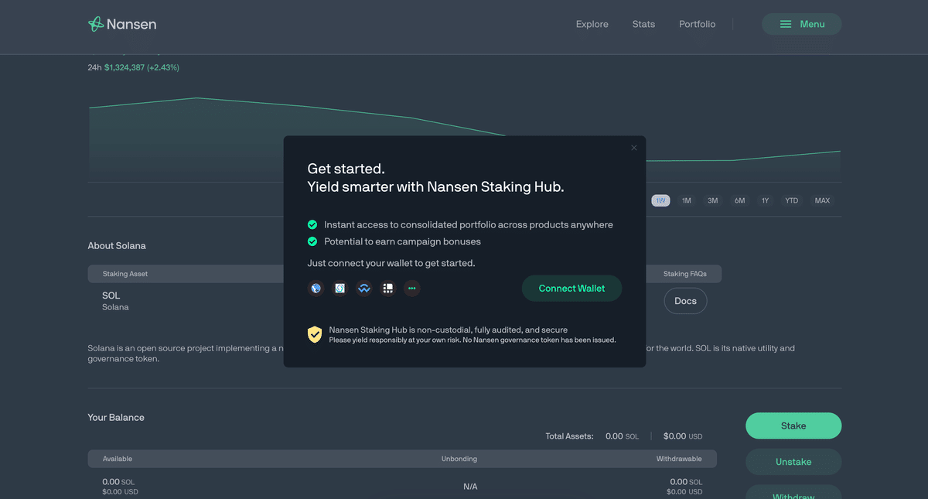Select the second wallet icon in the row
The height and width of the screenshot is (499, 928).
339,289
